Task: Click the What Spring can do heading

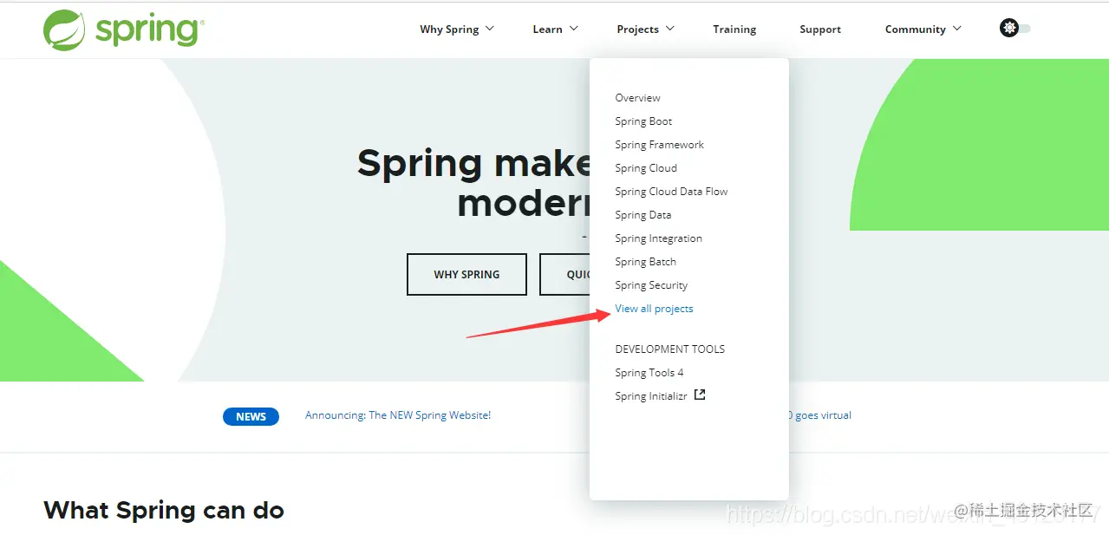Action: [164, 510]
